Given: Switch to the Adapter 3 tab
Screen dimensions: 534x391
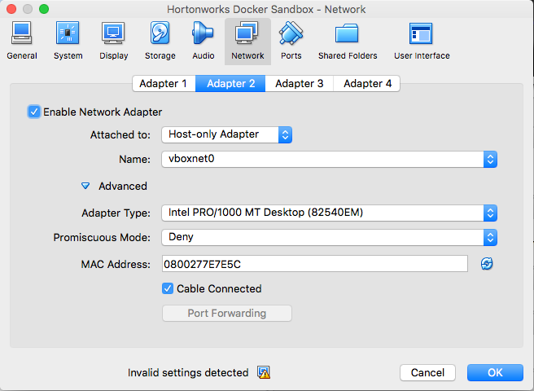Looking at the screenshot, I should [299, 84].
